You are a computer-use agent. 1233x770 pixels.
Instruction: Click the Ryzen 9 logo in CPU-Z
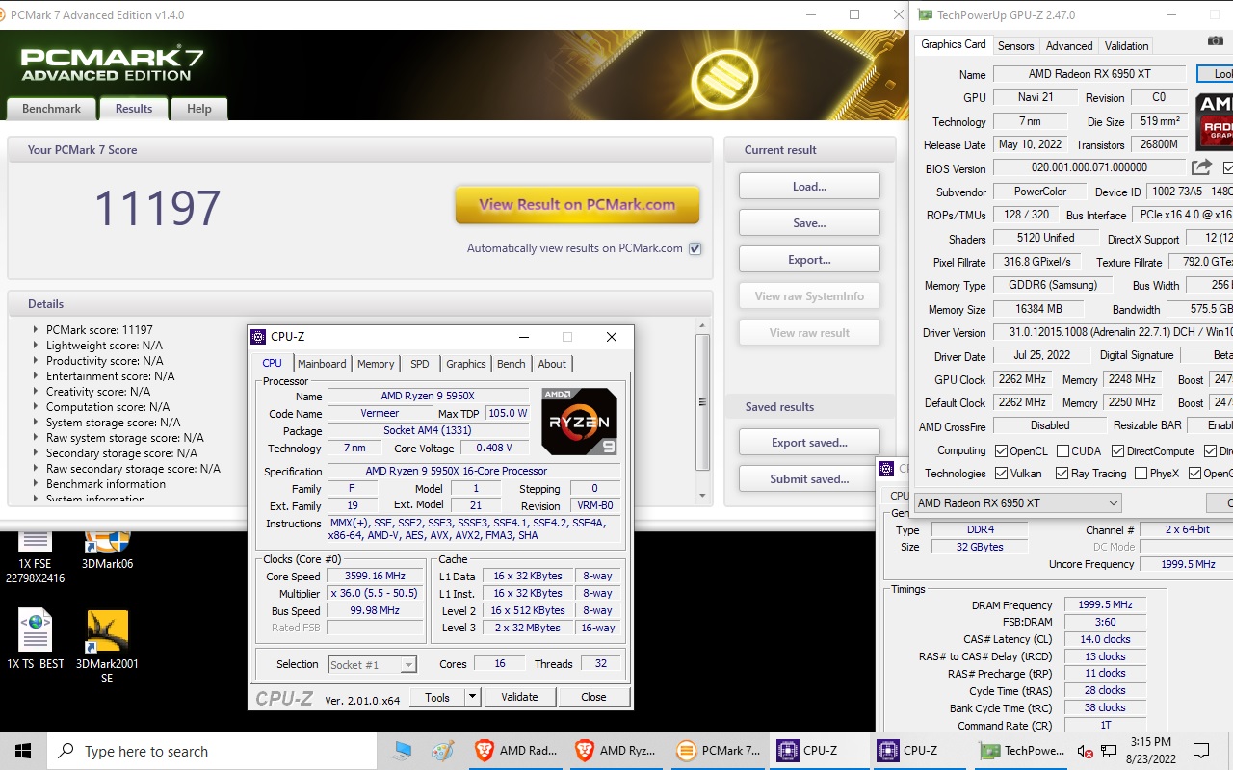[x=579, y=422]
